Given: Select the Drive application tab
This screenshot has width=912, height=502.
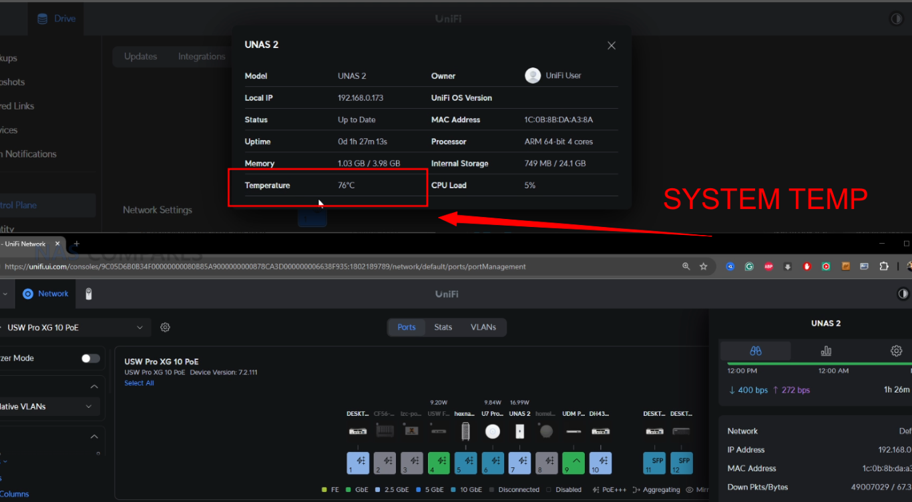Looking at the screenshot, I should [56, 19].
